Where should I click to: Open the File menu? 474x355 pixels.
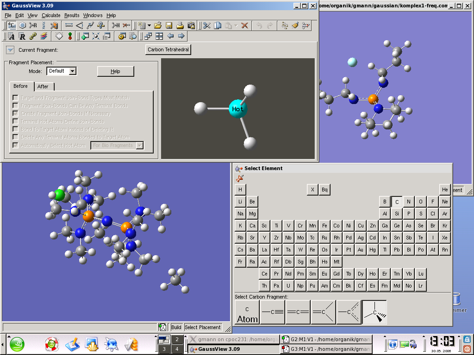point(8,15)
